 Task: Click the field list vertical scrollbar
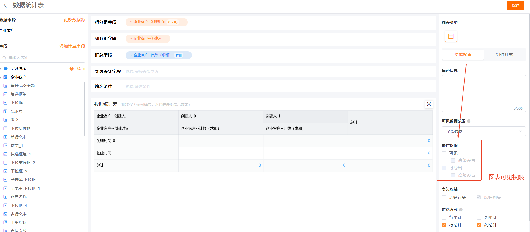tap(84, 109)
